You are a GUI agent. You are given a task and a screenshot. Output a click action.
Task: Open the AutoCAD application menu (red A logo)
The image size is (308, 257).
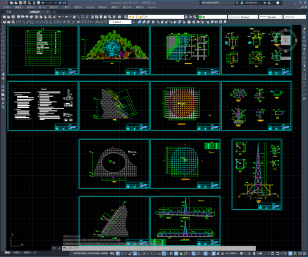3,3
